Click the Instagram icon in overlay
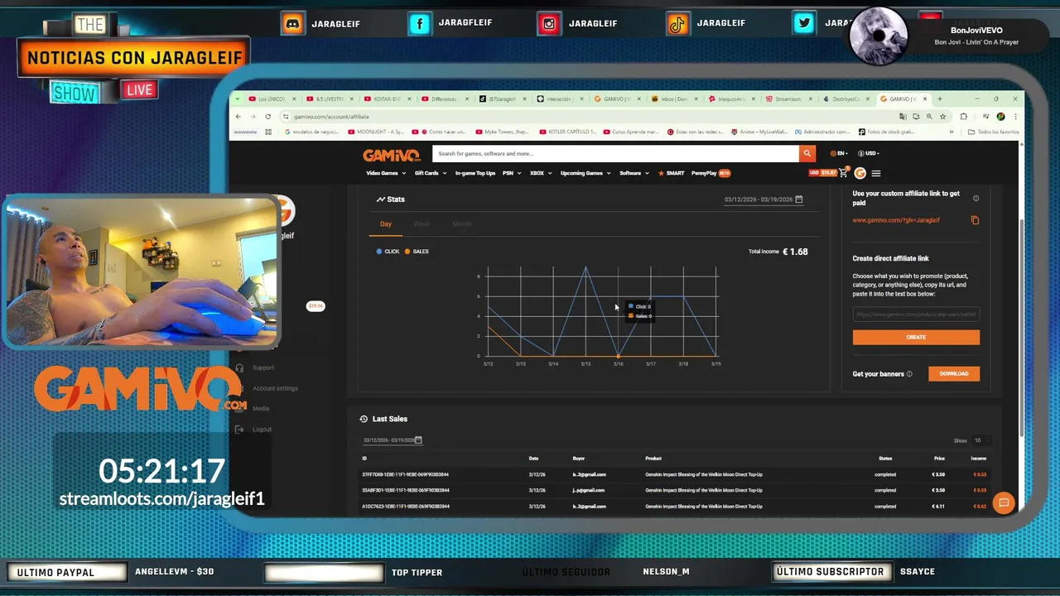 pyautogui.click(x=549, y=24)
